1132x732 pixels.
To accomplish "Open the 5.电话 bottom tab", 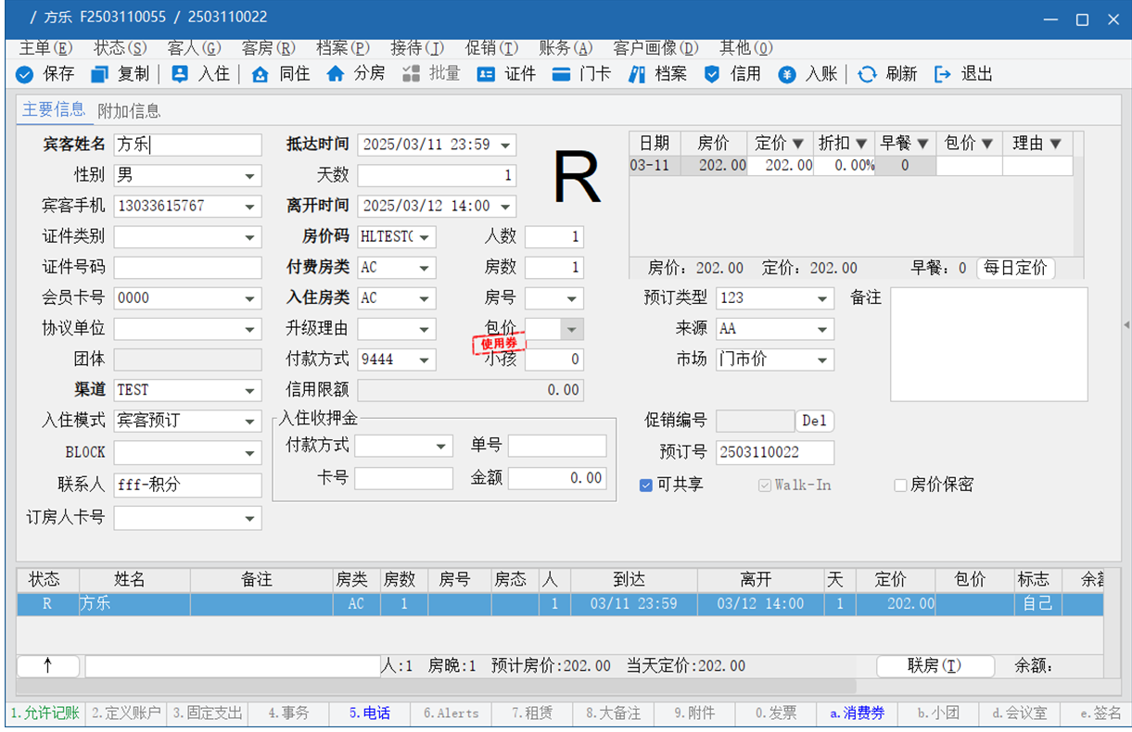I will (x=370, y=713).
